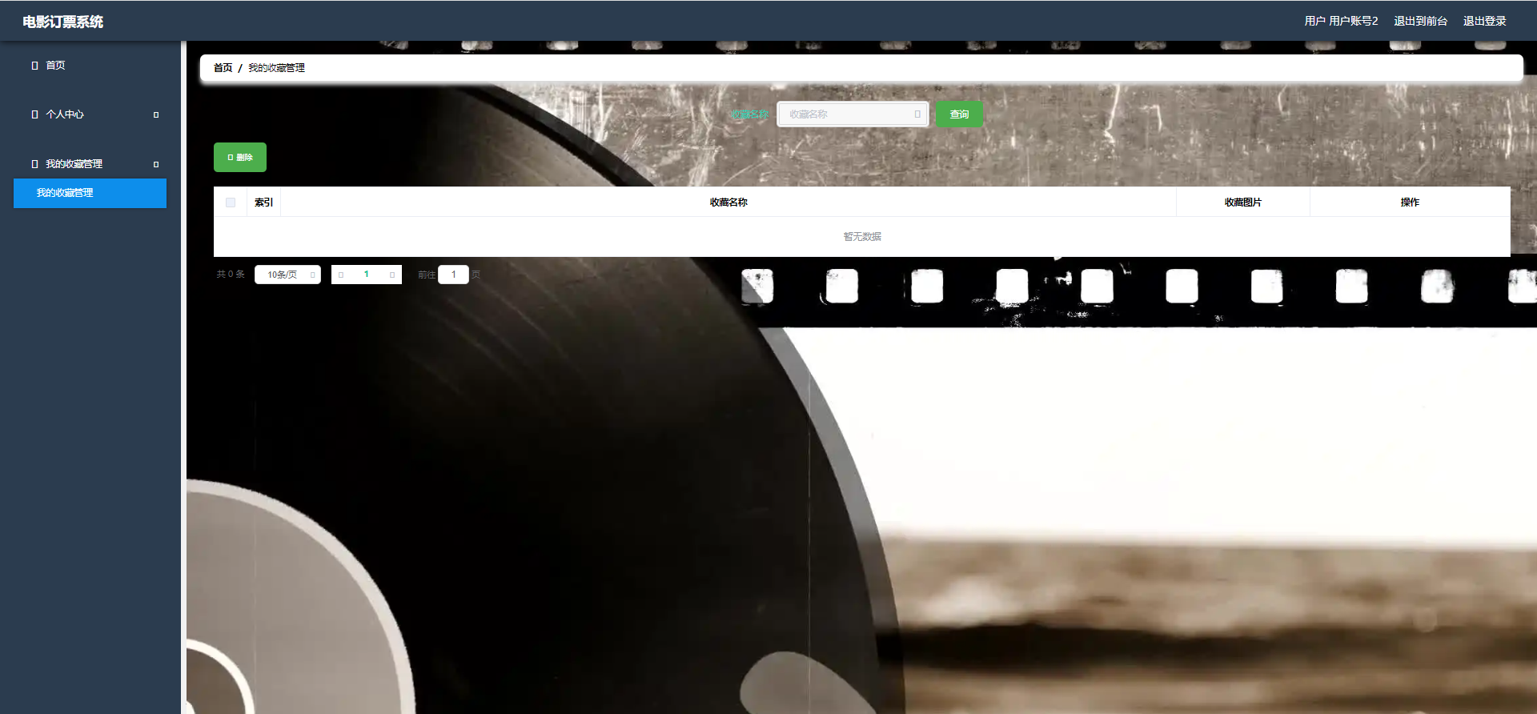Screen dimensions: 1537x714
Task: Click the 共 0 条 total count text
Action: click(231, 275)
